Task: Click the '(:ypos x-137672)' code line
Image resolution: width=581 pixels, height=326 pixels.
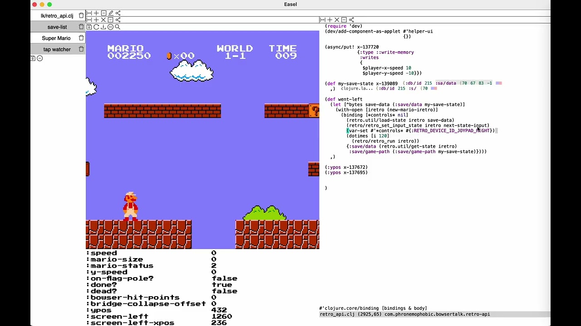Action: [346, 167]
